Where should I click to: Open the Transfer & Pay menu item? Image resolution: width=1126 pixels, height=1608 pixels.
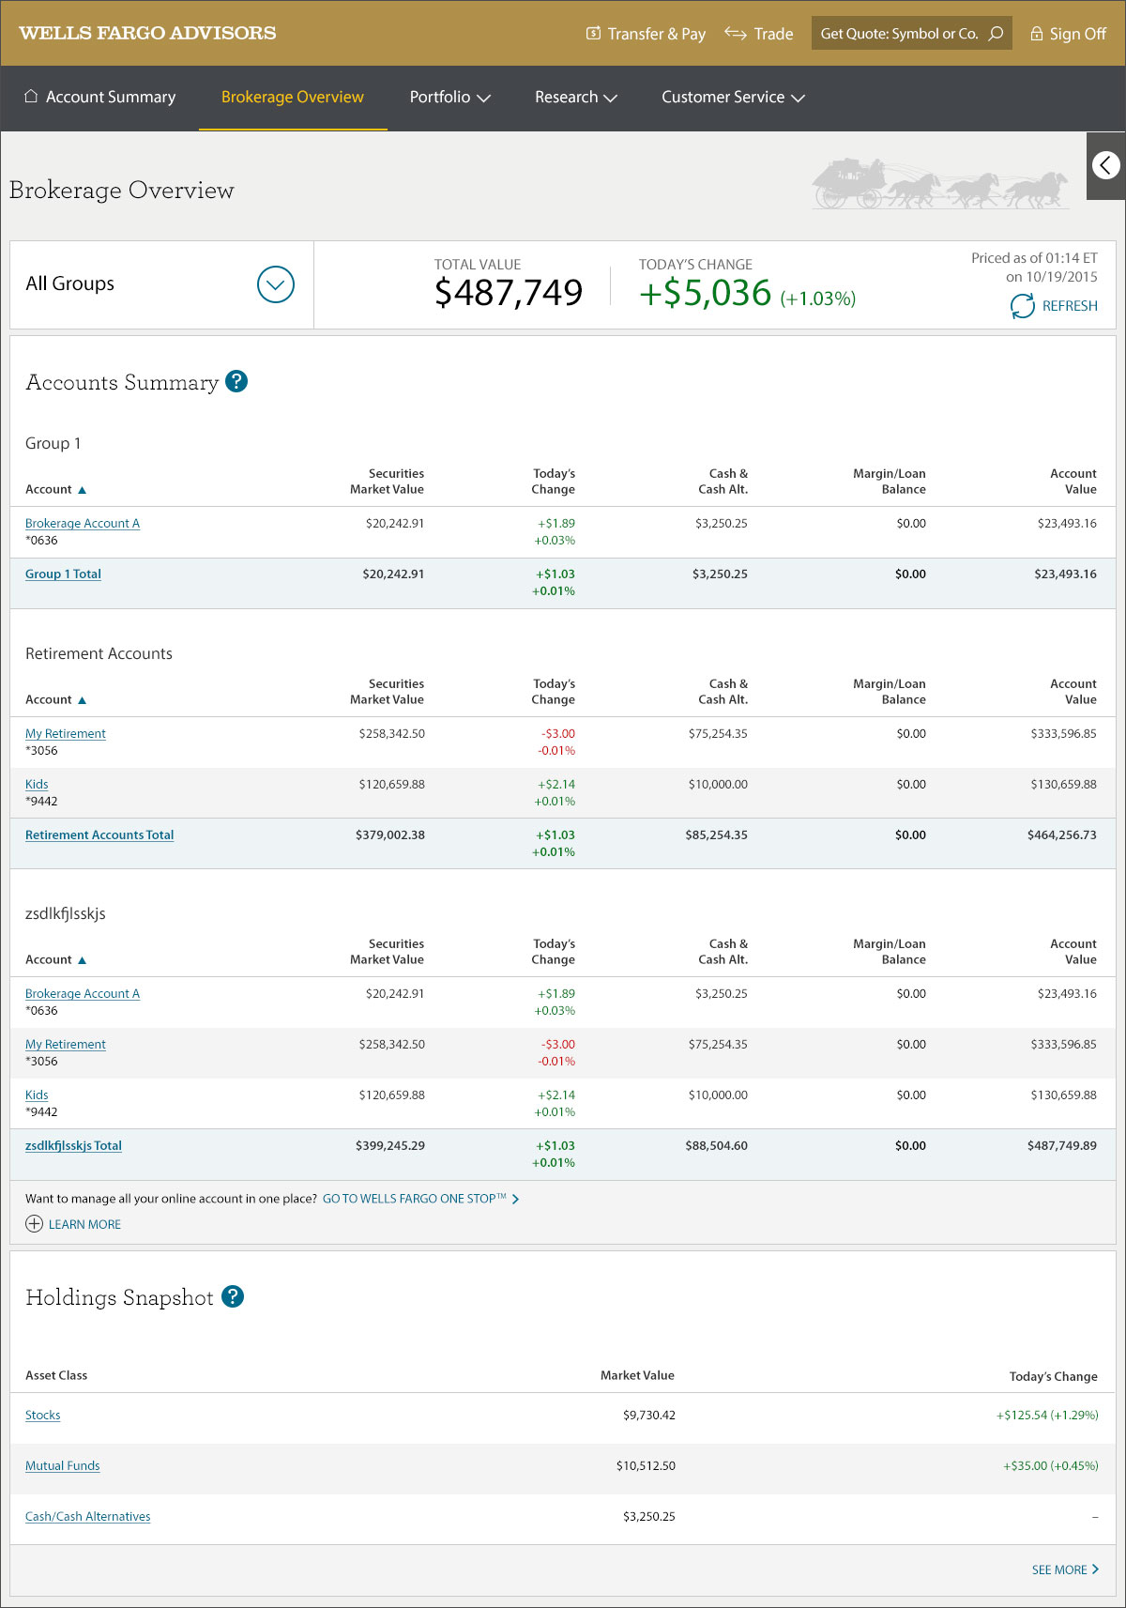tap(646, 34)
